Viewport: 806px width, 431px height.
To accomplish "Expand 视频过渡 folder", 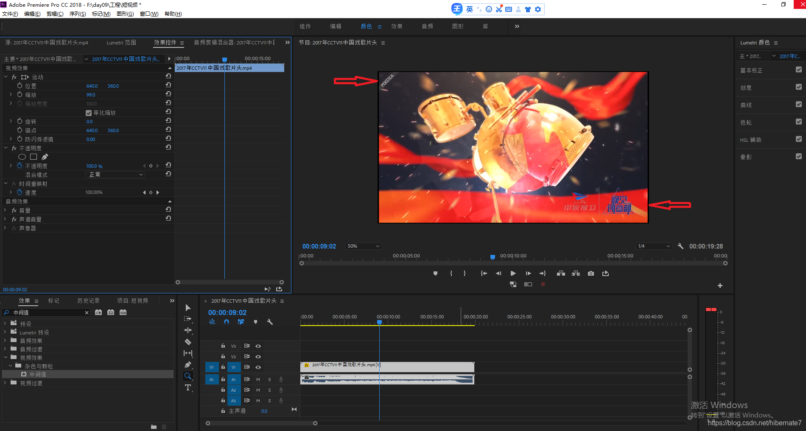I will click(x=5, y=383).
